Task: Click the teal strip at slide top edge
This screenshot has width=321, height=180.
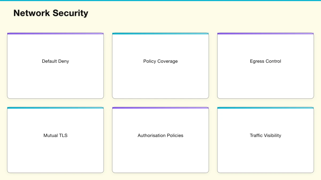Action: click(x=160, y=1)
